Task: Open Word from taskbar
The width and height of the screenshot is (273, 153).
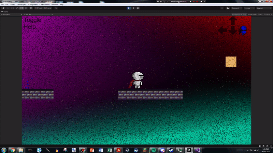Action: point(101,150)
